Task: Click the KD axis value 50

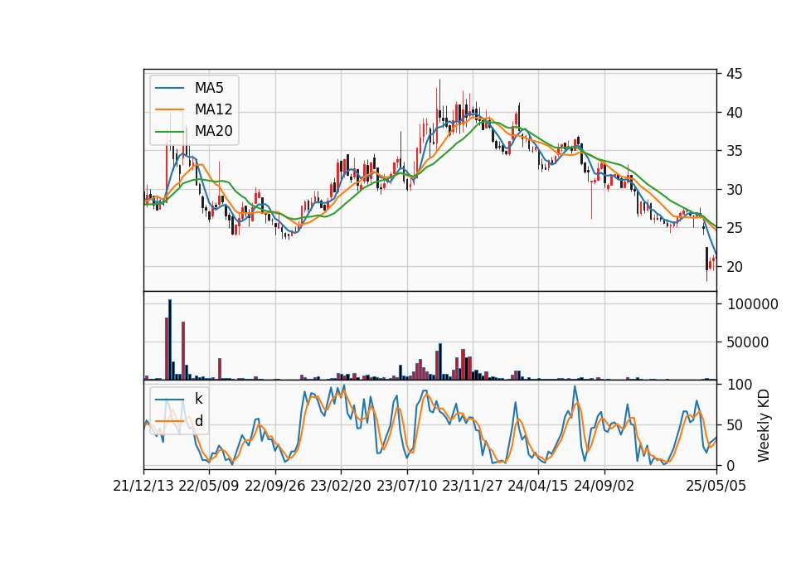Action: [735, 425]
